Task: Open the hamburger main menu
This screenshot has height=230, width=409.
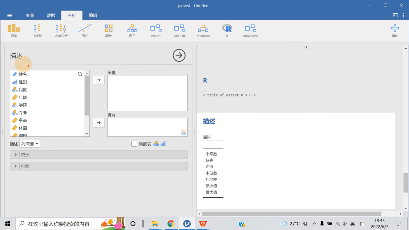Action: tap(10, 15)
